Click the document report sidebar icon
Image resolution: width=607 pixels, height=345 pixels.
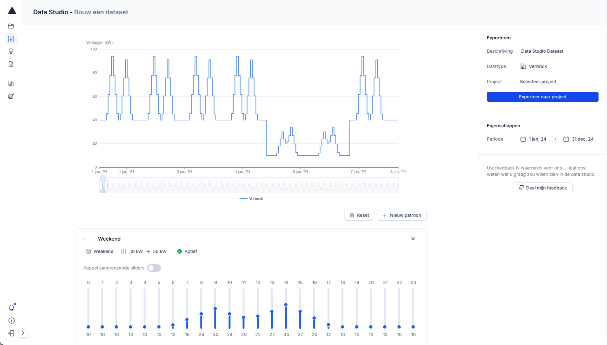(11, 64)
